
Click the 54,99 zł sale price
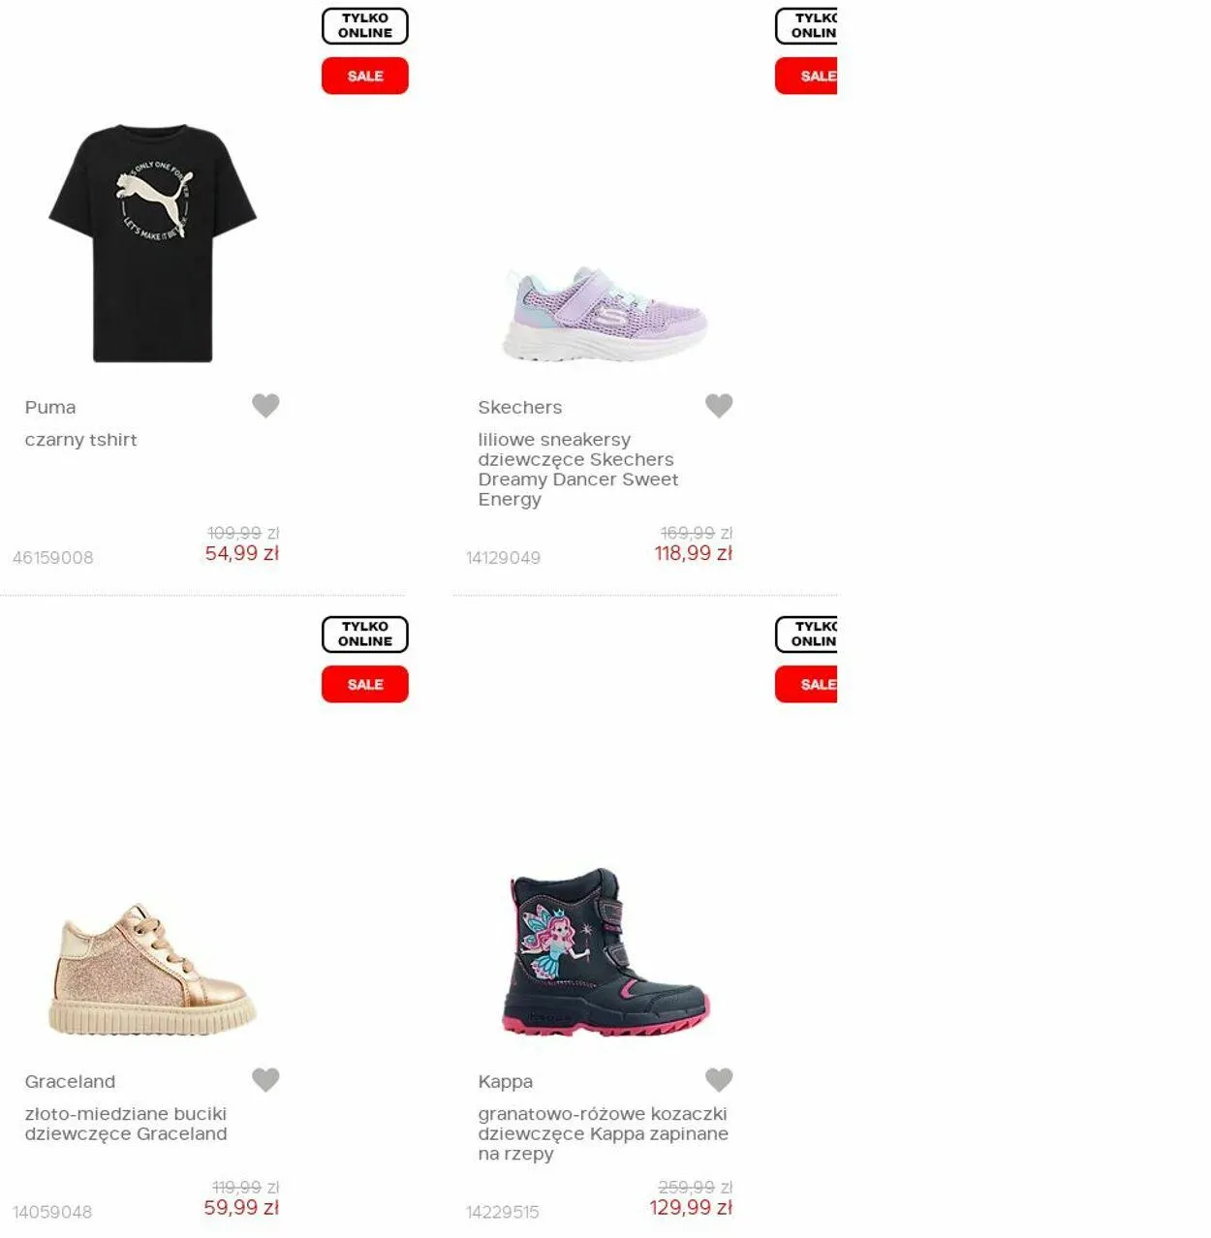point(242,553)
